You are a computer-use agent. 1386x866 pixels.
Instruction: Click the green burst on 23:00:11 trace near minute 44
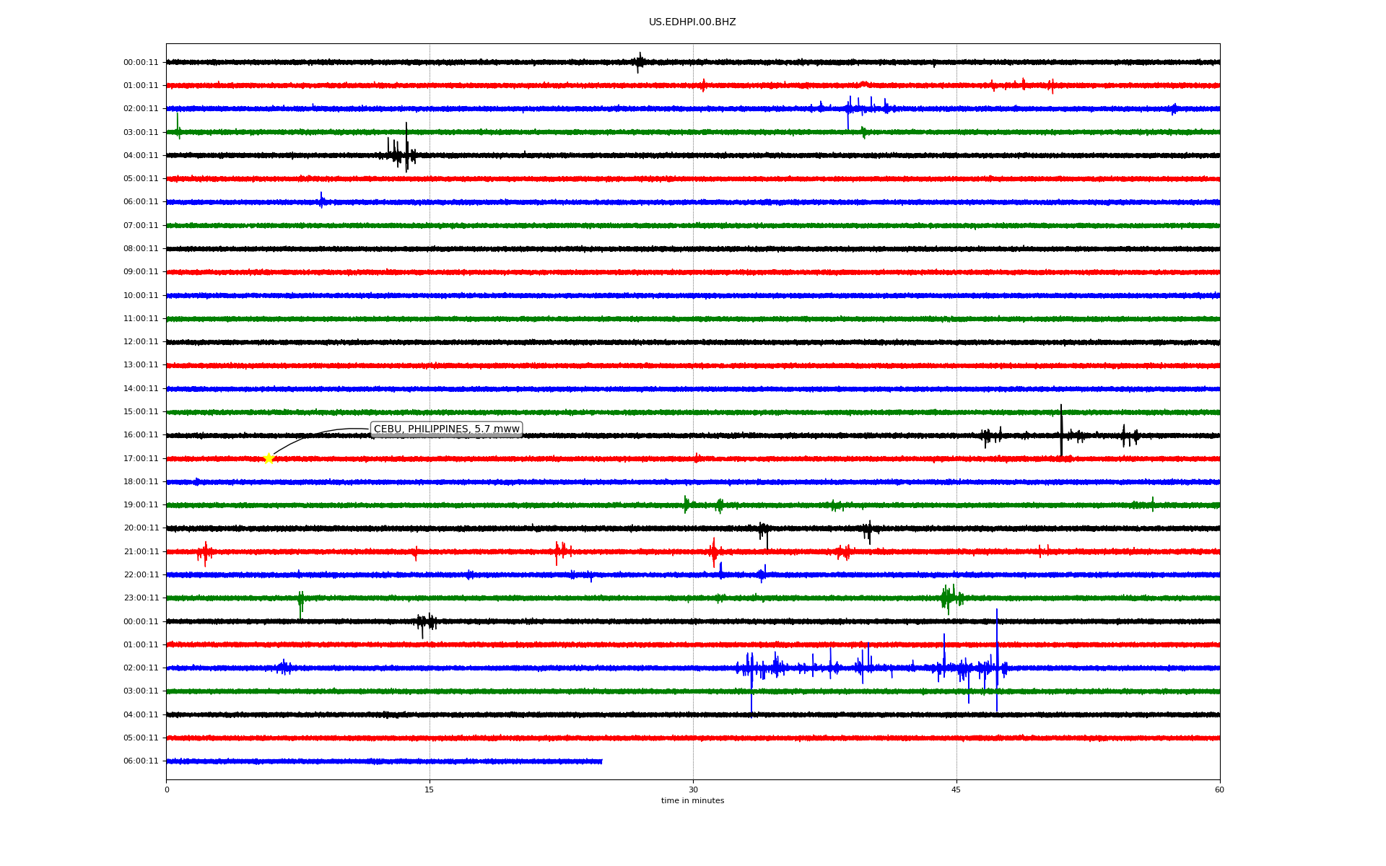(x=949, y=598)
